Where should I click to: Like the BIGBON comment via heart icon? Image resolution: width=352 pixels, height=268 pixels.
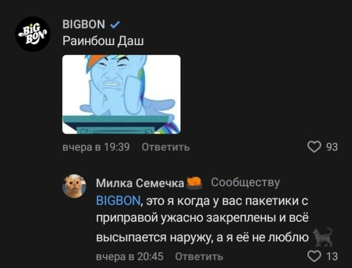(314, 147)
